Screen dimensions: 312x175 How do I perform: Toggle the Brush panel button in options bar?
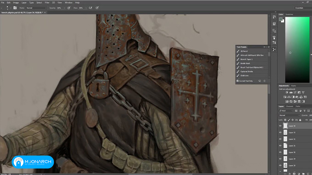tap(15, 8)
